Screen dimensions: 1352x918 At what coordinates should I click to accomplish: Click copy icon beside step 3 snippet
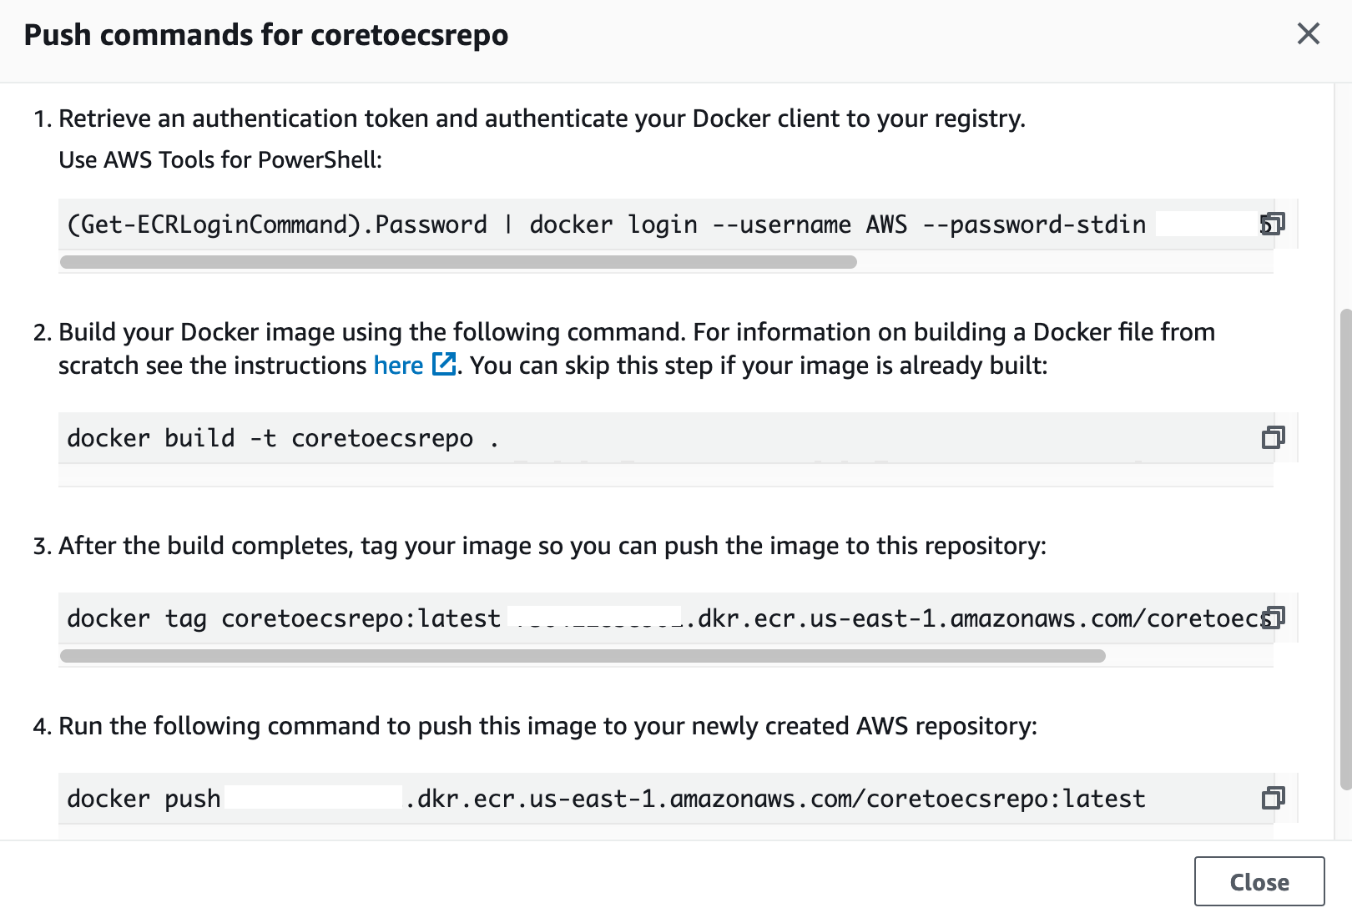[1272, 618]
